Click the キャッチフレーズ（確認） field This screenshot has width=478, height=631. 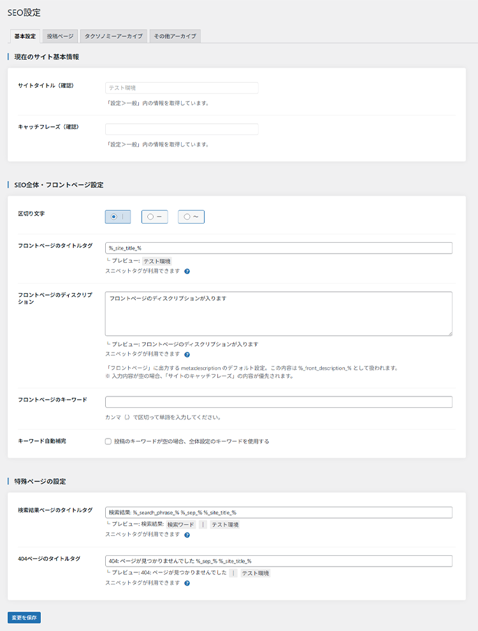tap(182, 129)
